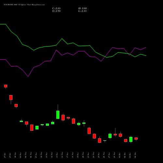Click the 30 Oct date label
This screenshot has height=163, width=163.
point(15,155)
